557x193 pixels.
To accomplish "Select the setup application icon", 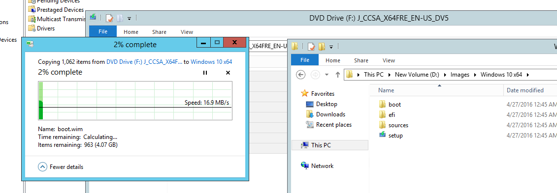I will 382,135.
